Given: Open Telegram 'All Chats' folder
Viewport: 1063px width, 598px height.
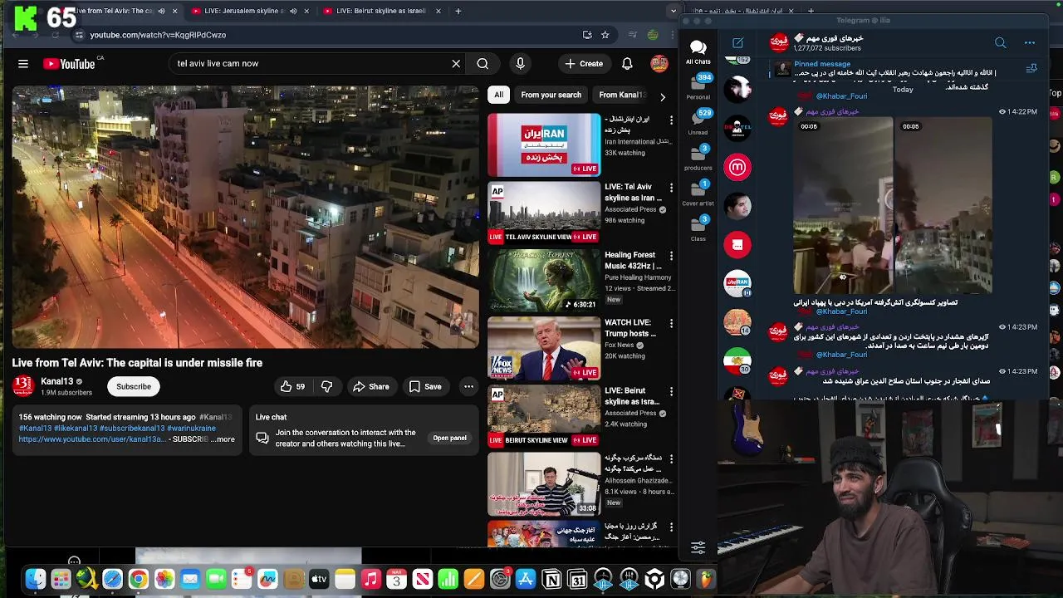Looking at the screenshot, I should tap(698, 51).
